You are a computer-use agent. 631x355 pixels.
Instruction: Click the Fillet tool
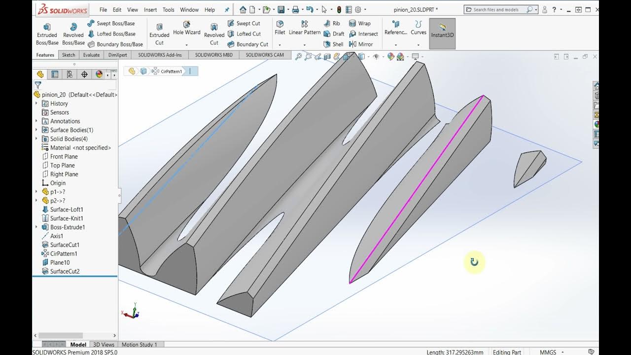[280, 28]
